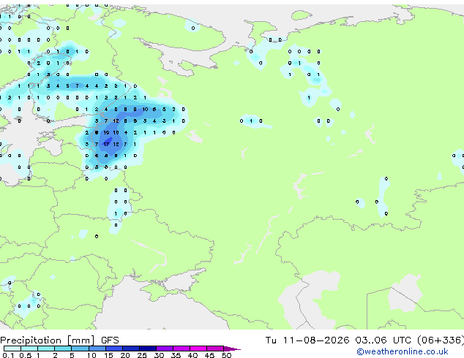Click the 2–5 mm legend swatch
The image size is (464, 358).
[63, 349]
